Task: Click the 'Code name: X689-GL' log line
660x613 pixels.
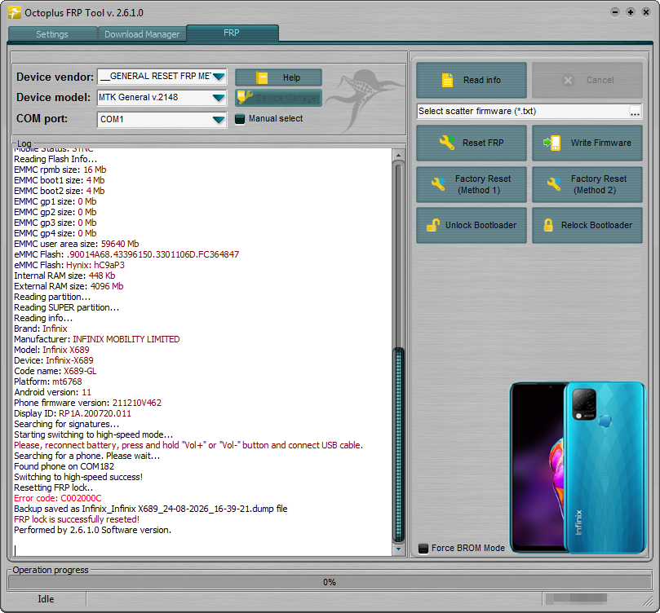Action: (55, 371)
